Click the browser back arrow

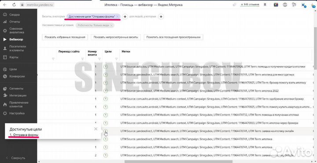(5, 5)
